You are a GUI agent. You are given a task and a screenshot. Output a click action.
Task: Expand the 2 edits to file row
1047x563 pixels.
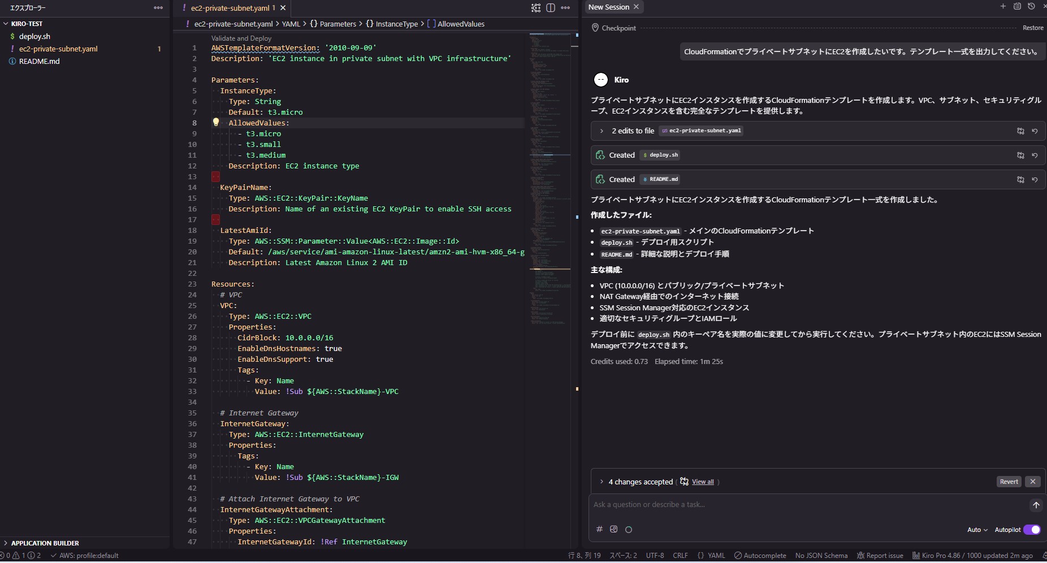[x=602, y=131]
